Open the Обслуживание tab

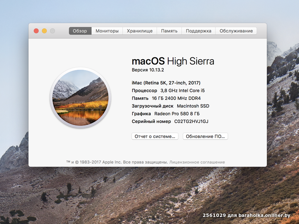(x=236, y=31)
